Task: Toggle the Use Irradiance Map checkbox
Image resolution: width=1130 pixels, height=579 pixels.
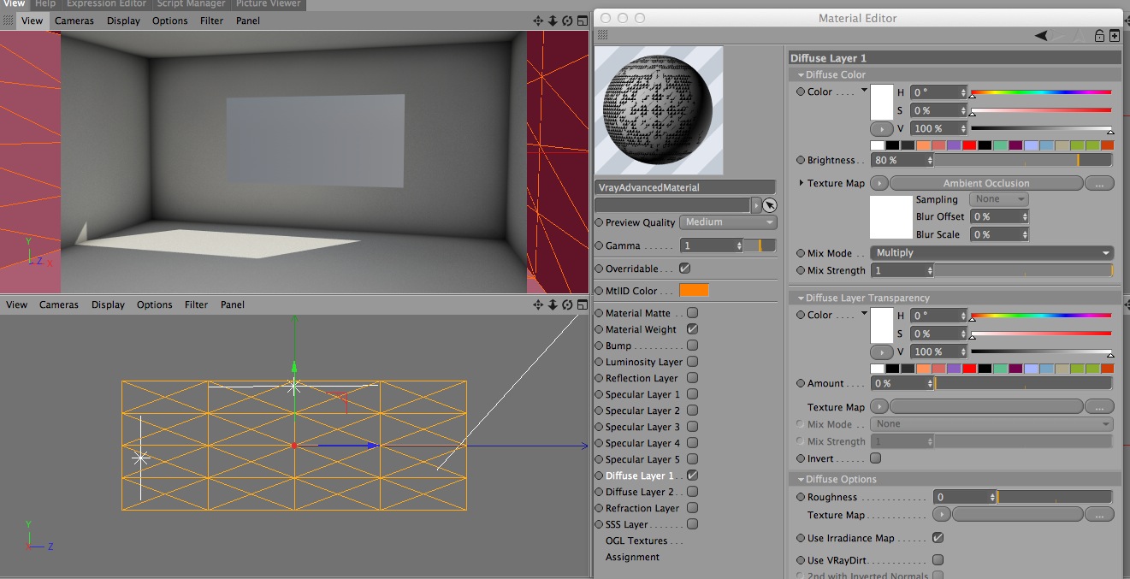Action: tap(938, 538)
